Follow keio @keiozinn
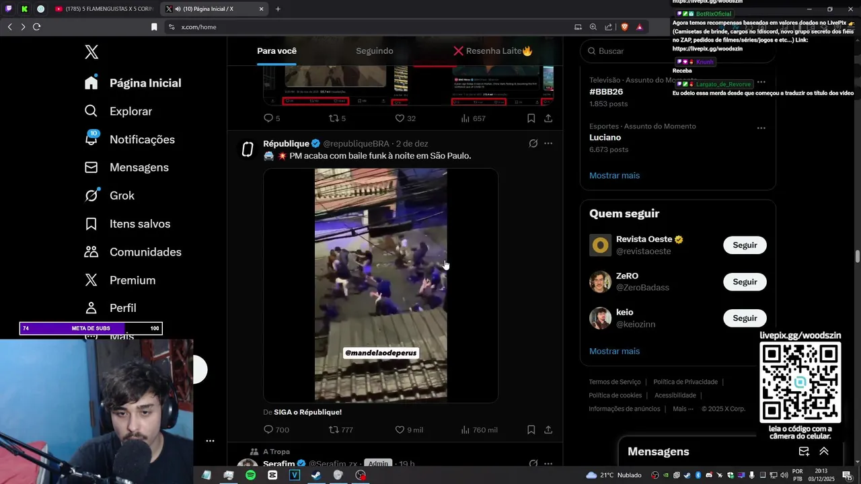Image resolution: width=861 pixels, height=484 pixels. pyautogui.click(x=745, y=318)
